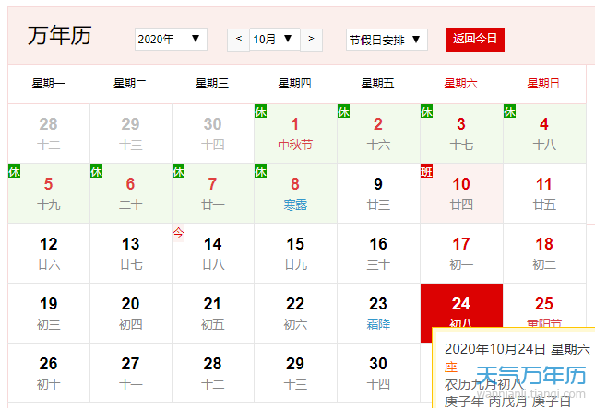
Task: Click date 16 三十
Action: tap(378, 253)
